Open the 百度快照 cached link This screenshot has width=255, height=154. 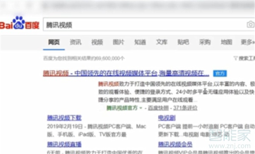pyautogui.click(x=158, y=108)
